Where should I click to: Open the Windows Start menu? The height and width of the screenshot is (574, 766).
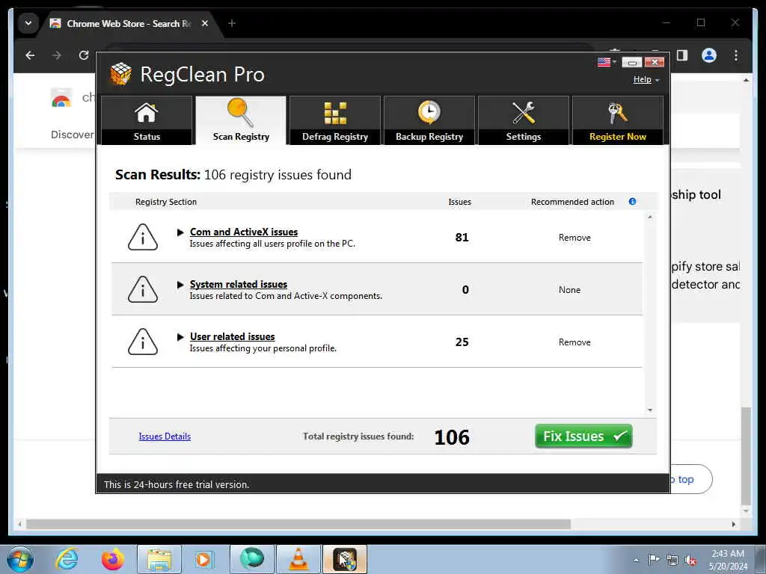[x=20, y=559]
